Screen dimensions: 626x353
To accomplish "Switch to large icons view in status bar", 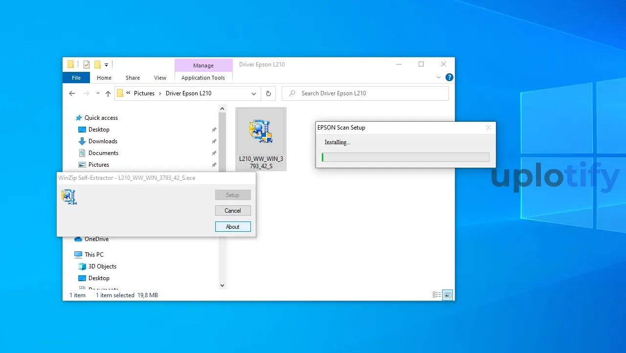I will point(447,295).
